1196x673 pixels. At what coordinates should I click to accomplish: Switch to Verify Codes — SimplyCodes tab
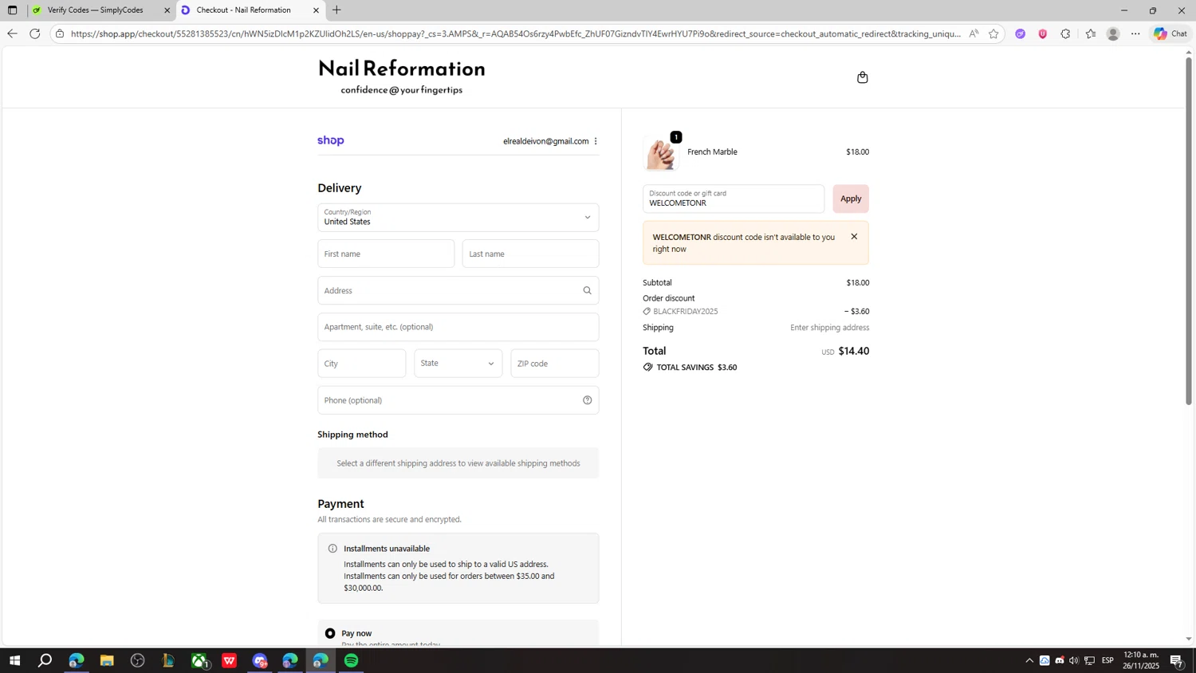pos(101,10)
